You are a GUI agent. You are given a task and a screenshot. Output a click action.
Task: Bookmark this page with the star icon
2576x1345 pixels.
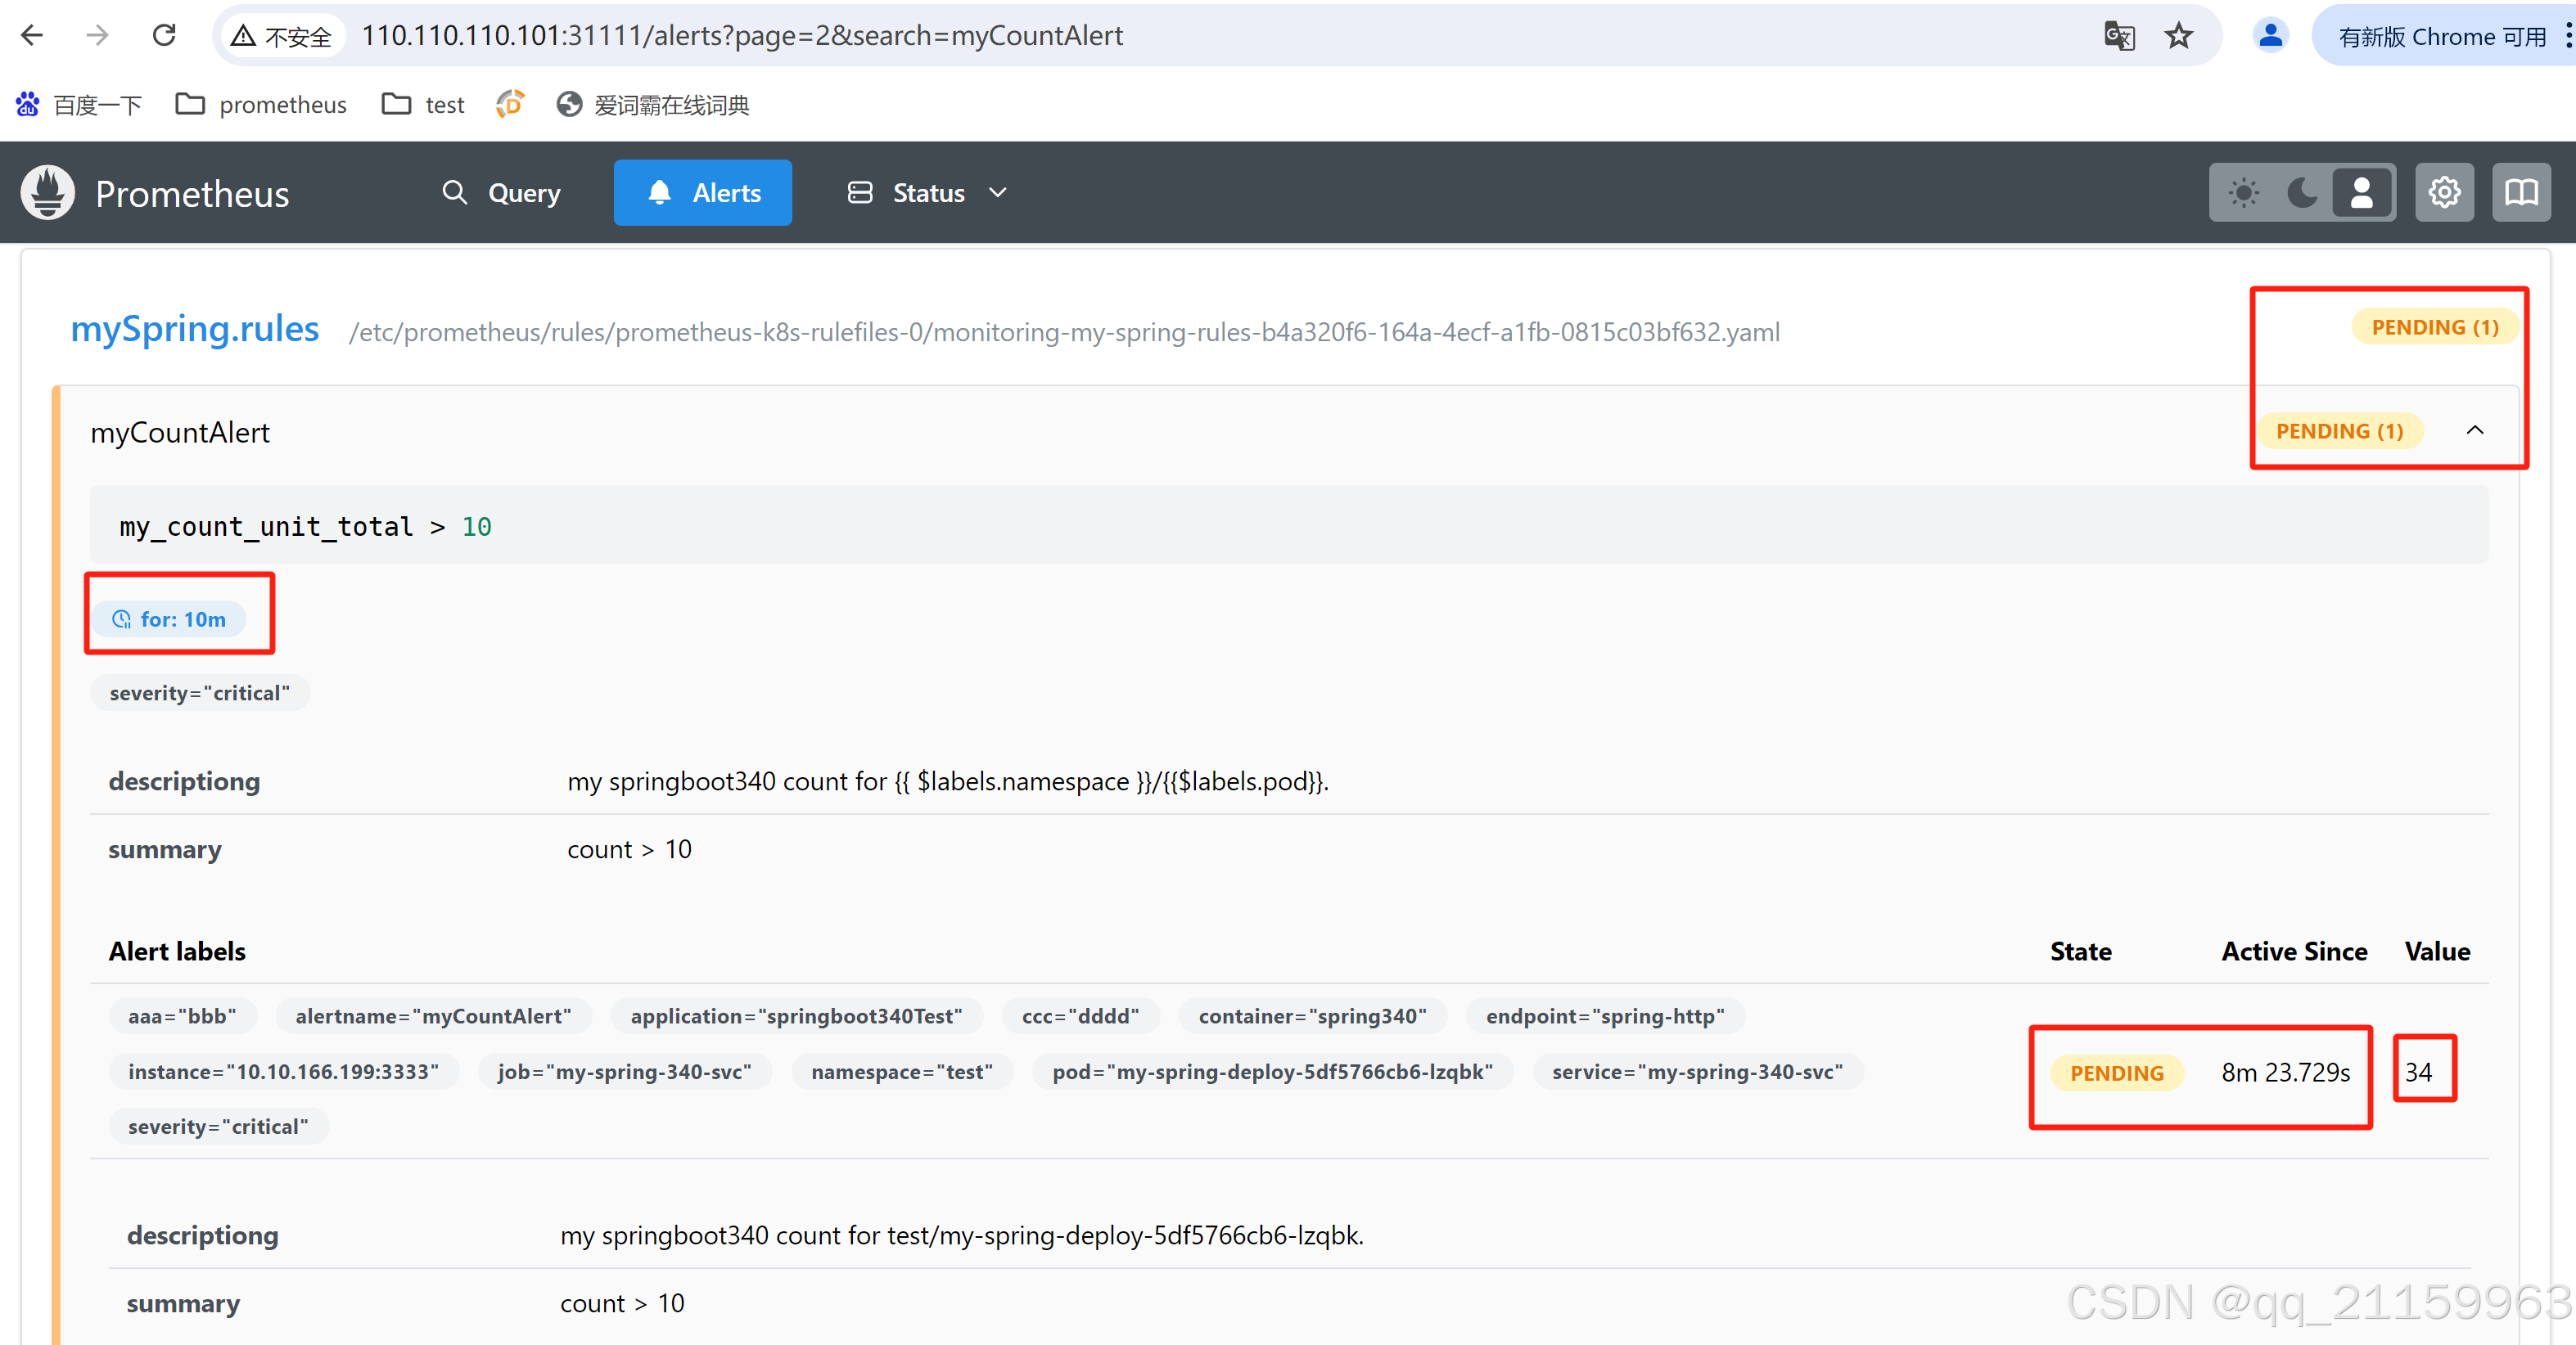coord(2179,36)
